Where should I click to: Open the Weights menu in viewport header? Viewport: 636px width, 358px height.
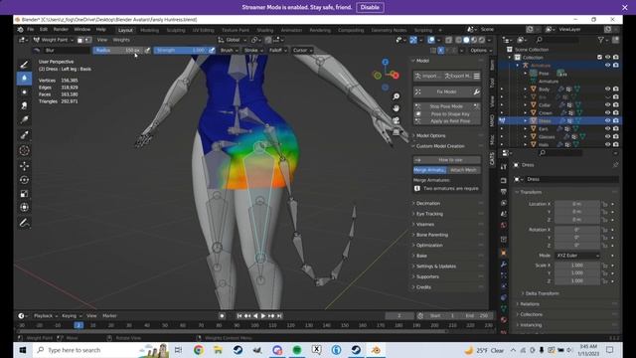click(x=121, y=40)
